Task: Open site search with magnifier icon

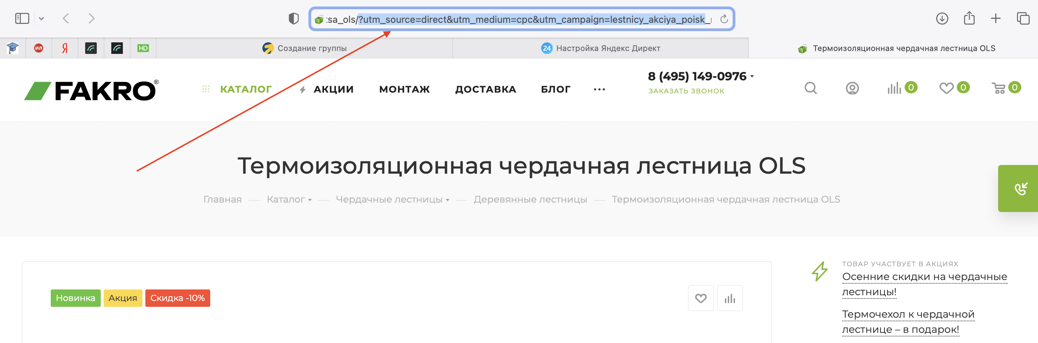Action: 811,88
